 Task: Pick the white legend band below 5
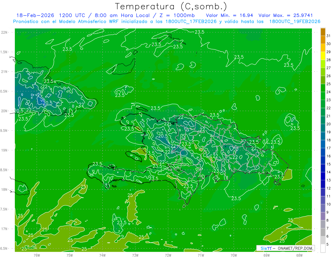(323, 248)
